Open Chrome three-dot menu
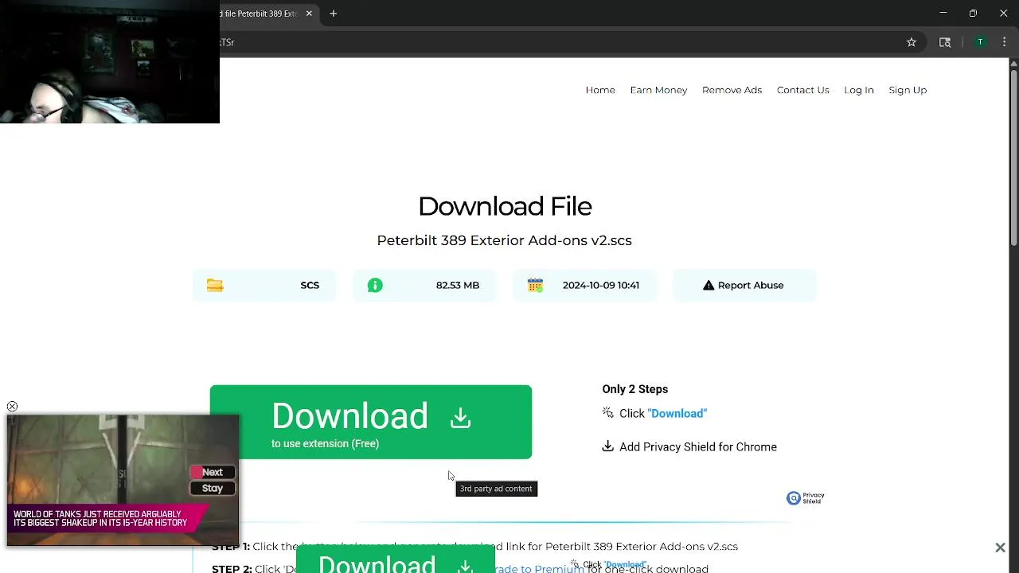The height and width of the screenshot is (573, 1019). [1004, 42]
